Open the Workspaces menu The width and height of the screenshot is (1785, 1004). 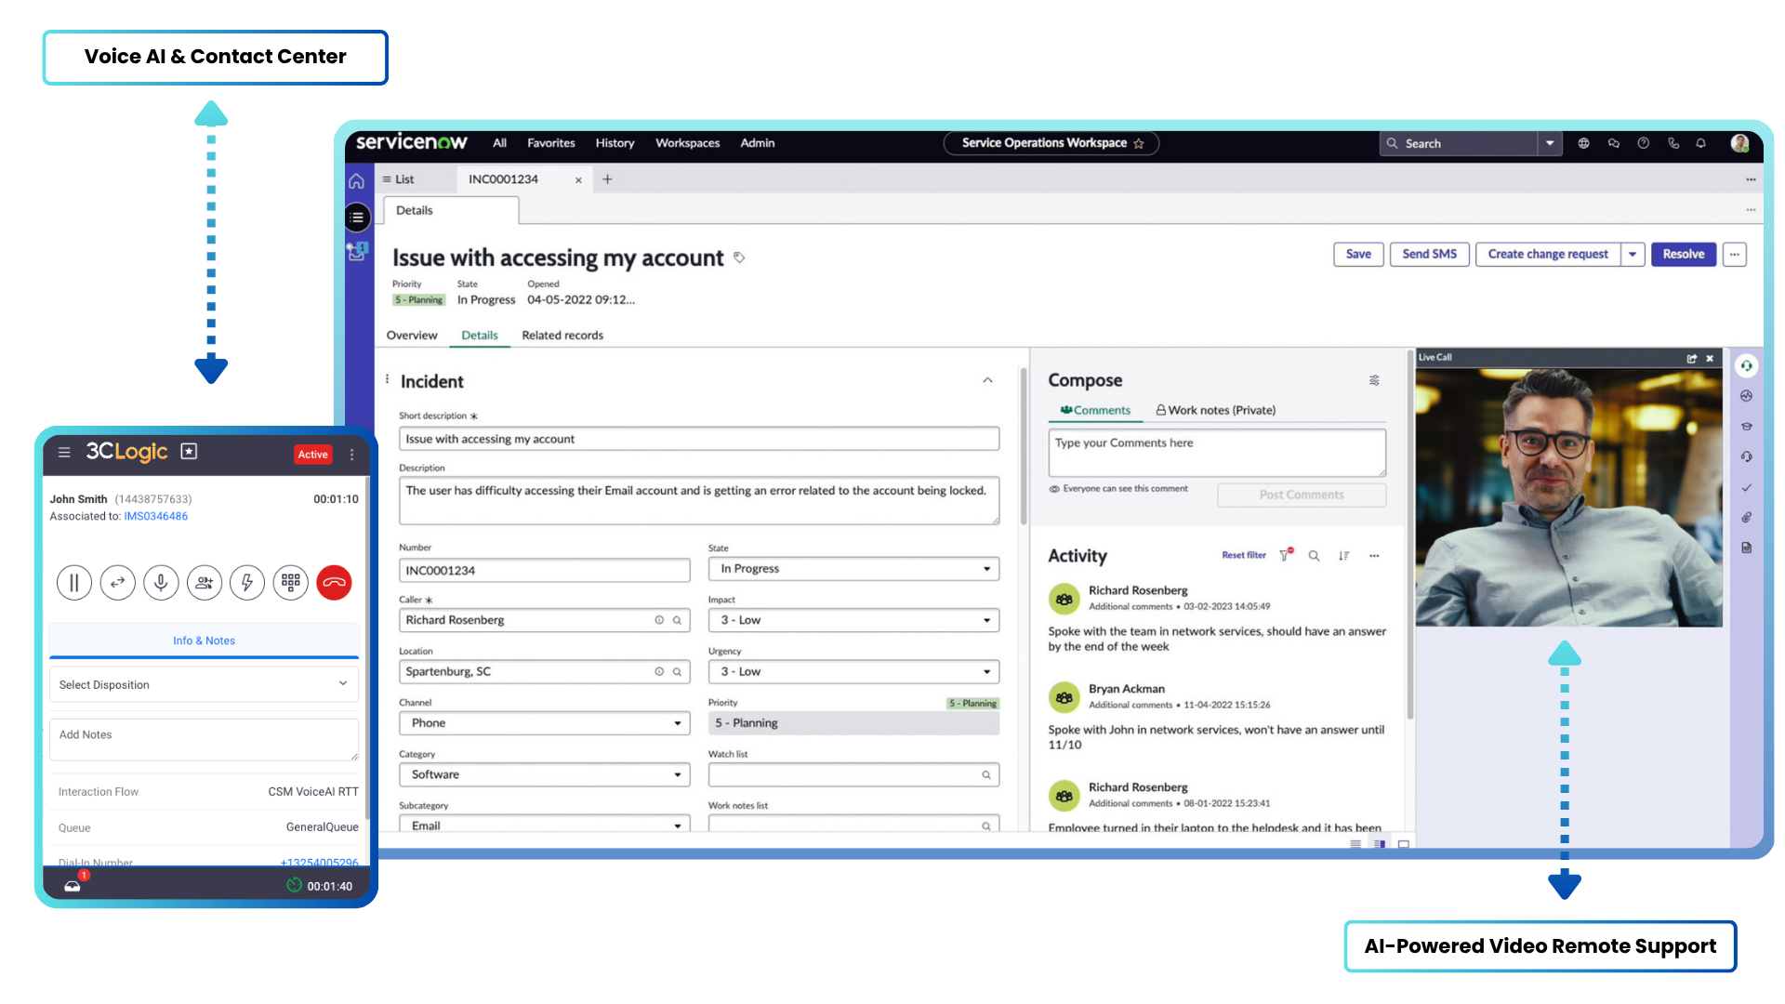click(687, 143)
